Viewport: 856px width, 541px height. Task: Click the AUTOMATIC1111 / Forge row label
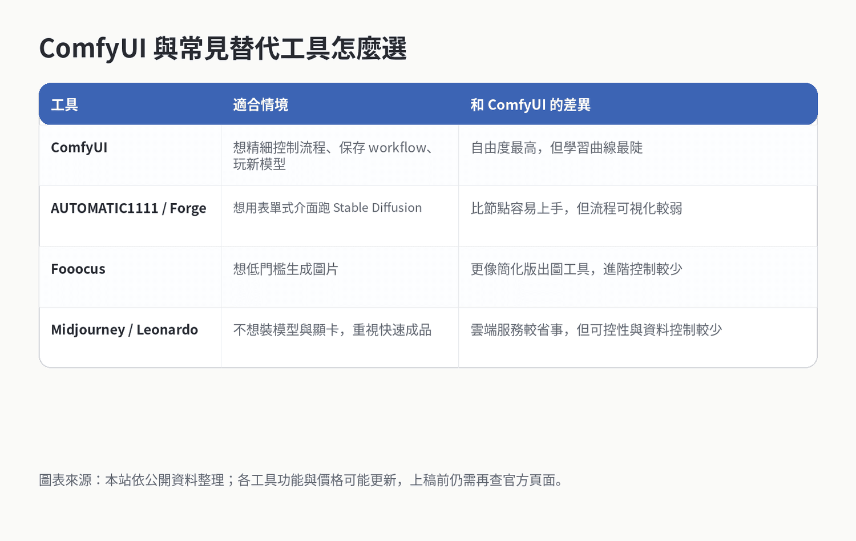click(128, 208)
